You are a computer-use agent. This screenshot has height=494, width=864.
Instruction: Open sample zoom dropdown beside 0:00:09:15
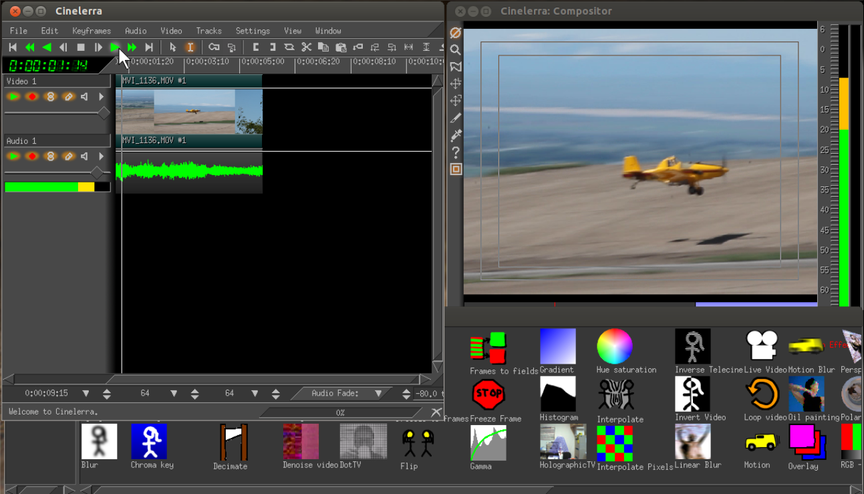pyautogui.click(x=86, y=394)
